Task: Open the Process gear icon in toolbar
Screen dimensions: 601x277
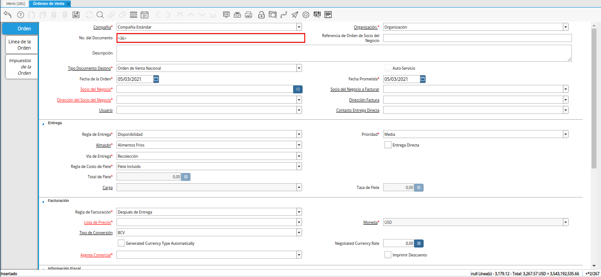Action: pyautogui.click(x=306, y=15)
